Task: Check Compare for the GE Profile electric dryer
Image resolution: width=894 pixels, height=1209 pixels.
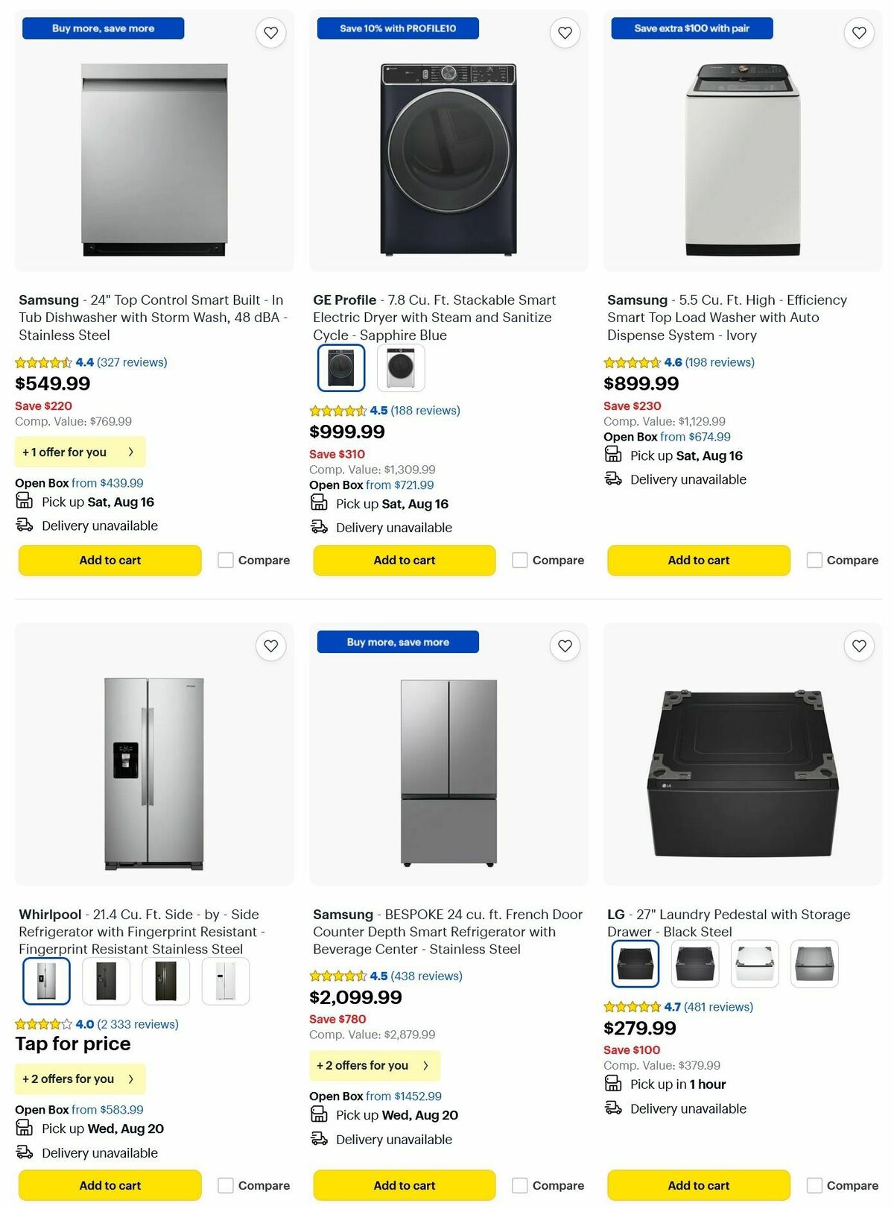Action: (519, 560)
